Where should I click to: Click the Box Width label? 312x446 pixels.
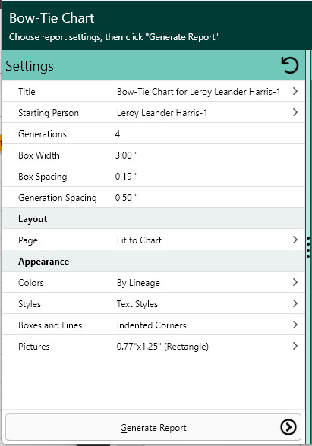pos(39,155)
